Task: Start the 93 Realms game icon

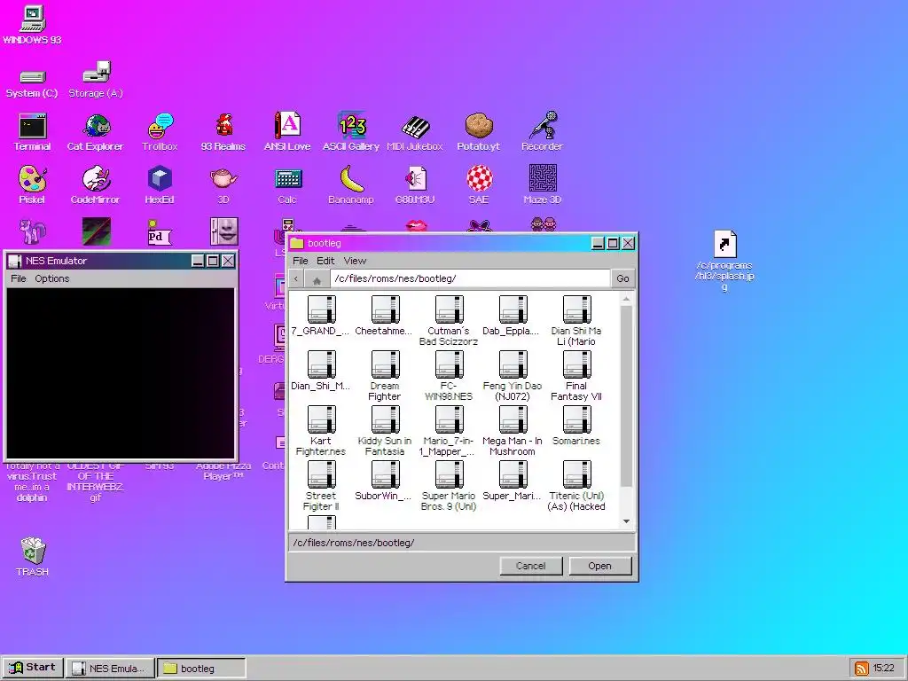Action: (223, 132)
